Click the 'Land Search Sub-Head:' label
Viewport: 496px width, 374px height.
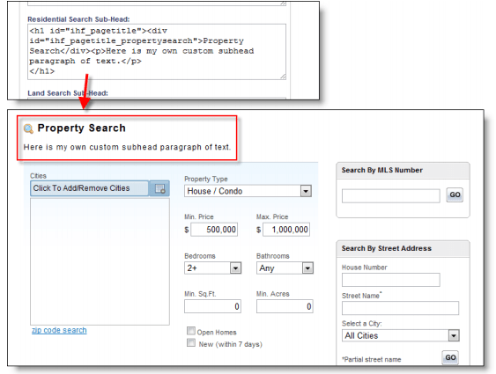(68, 93)
